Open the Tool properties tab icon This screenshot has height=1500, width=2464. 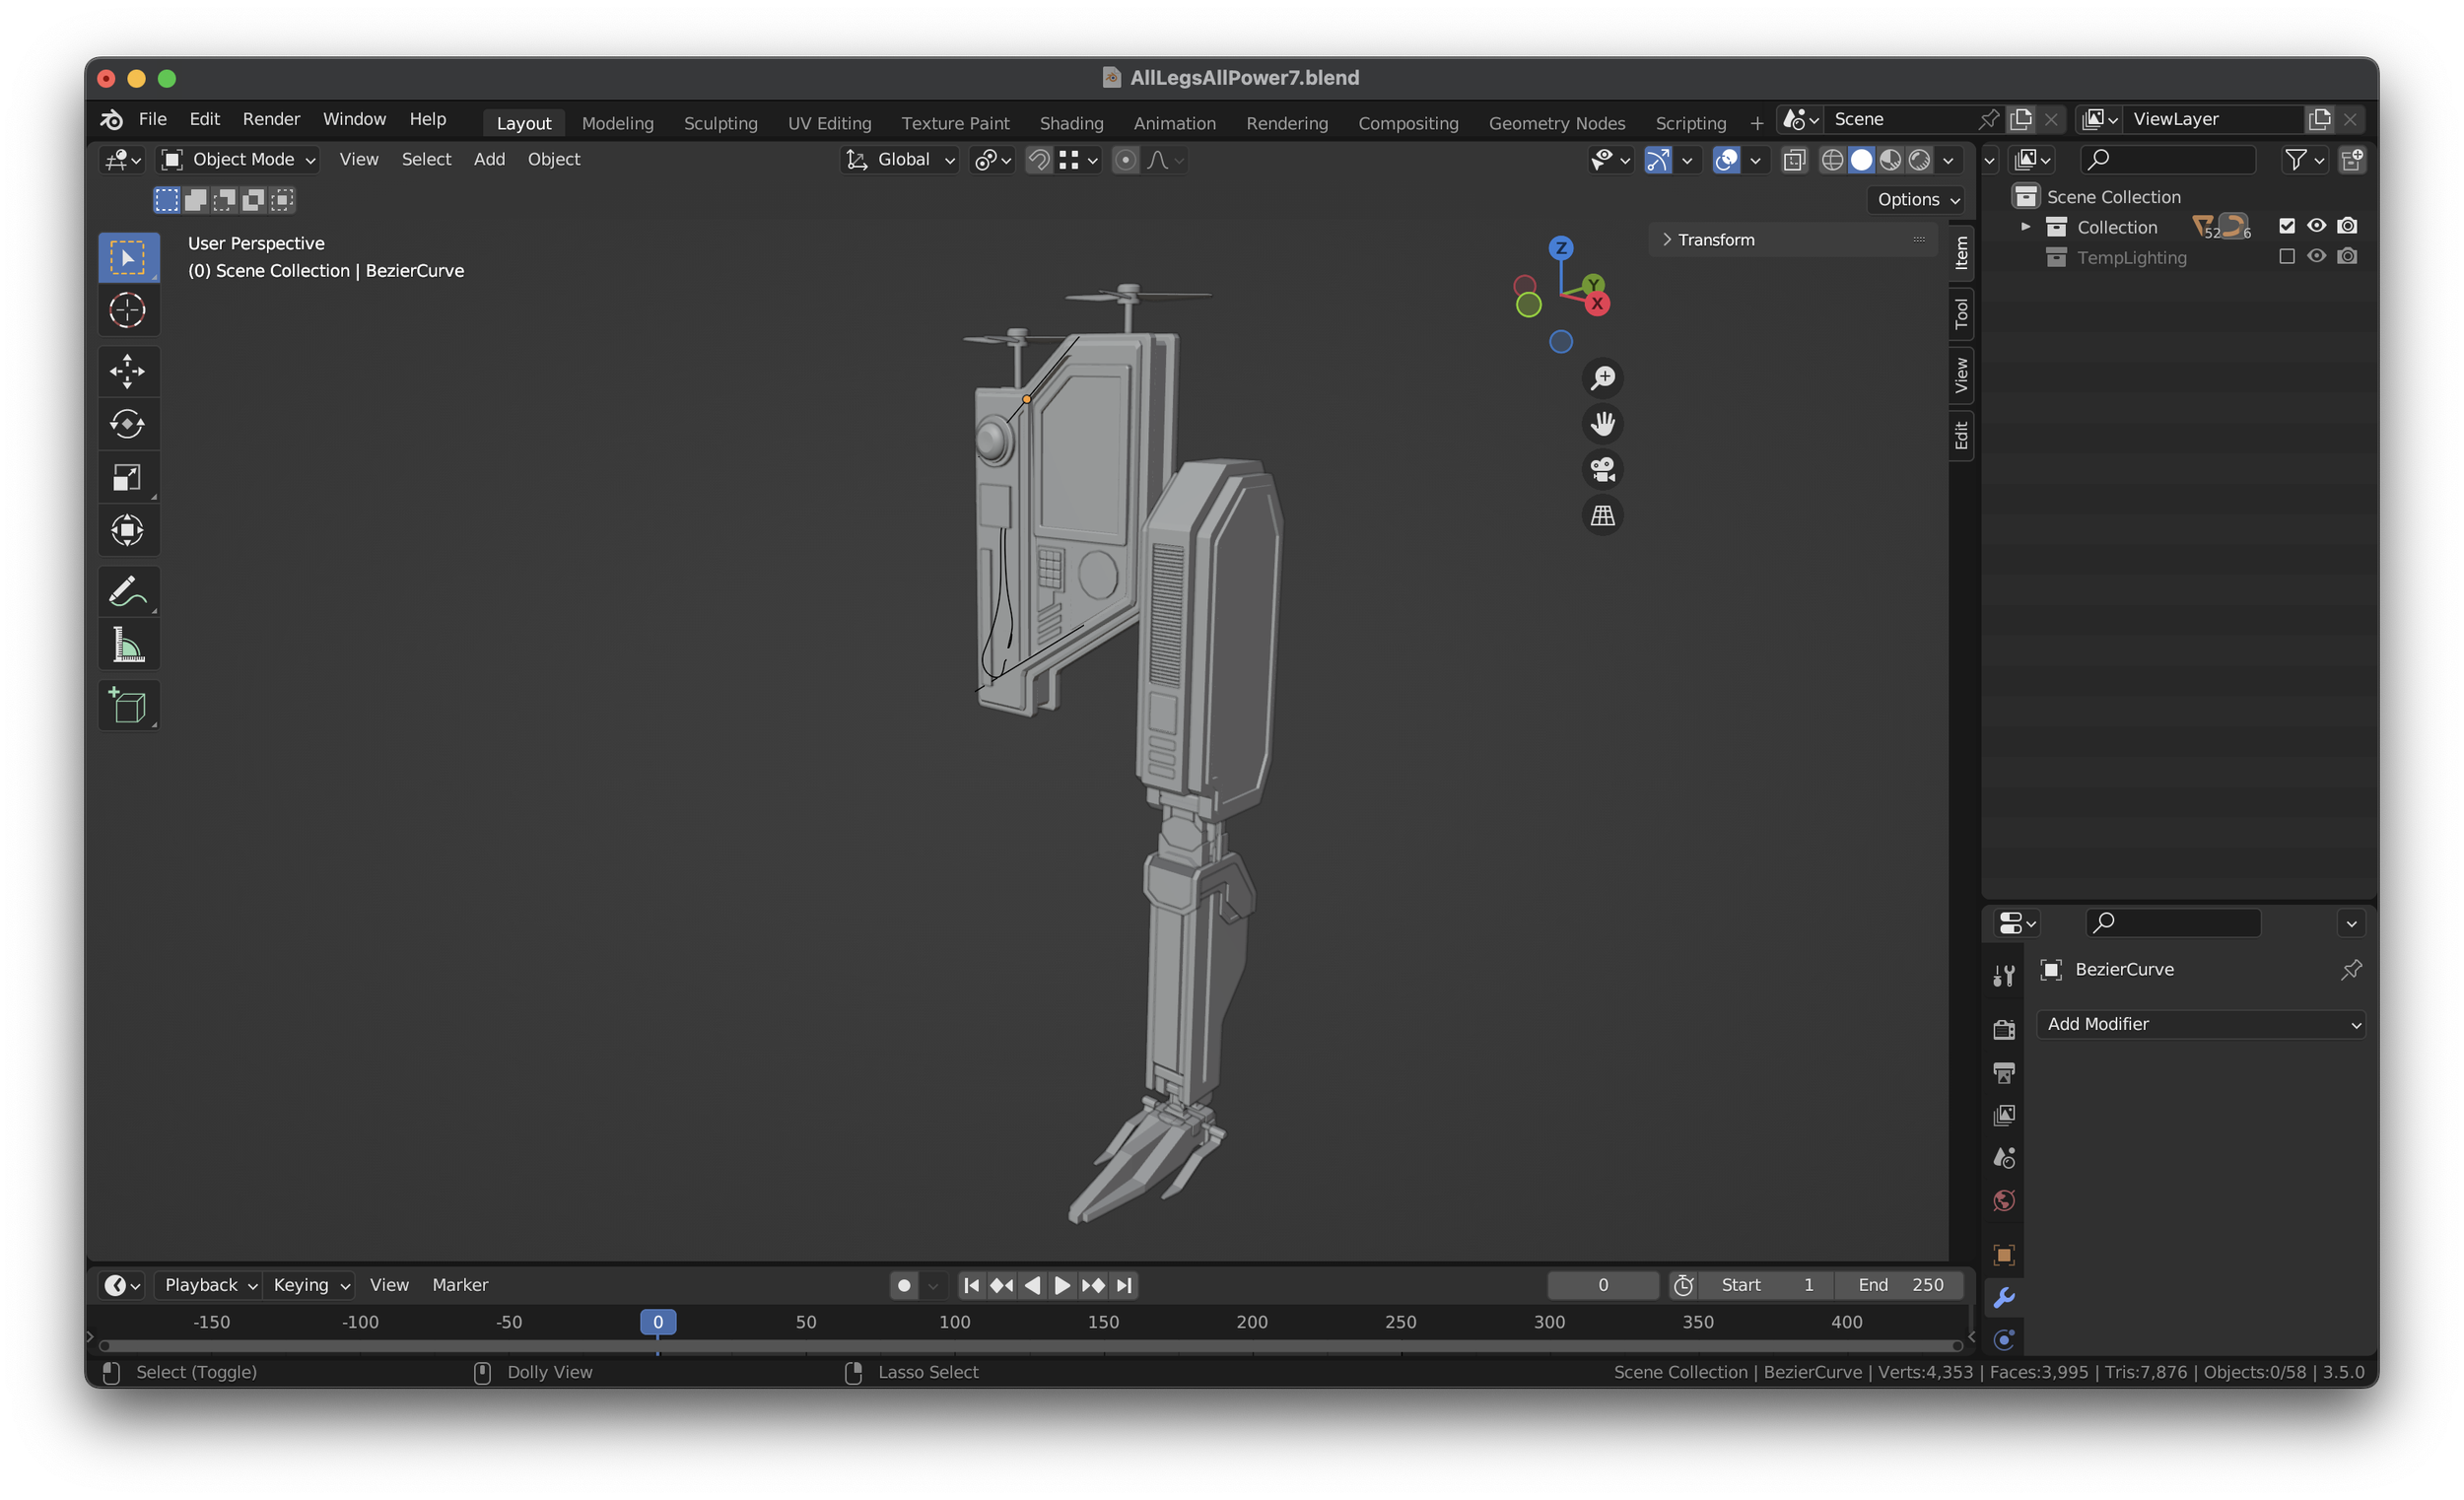point(2004,977)
